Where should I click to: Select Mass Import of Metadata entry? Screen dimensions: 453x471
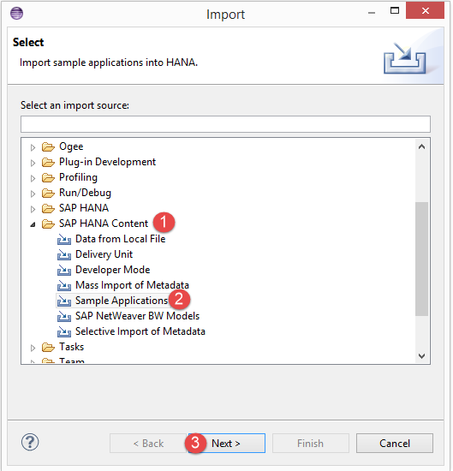tap(132, 285)
